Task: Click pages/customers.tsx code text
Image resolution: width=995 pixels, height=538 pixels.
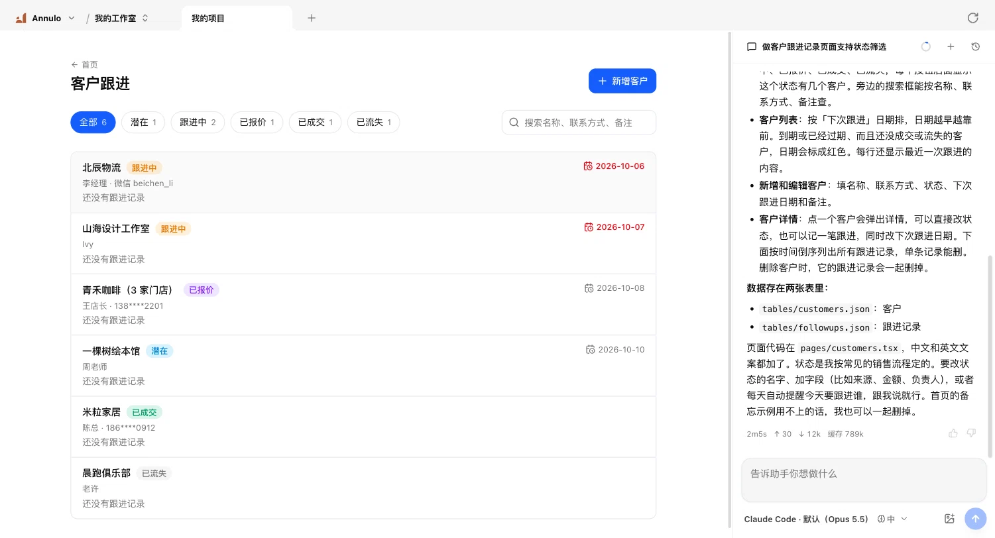Action: (x=849, y=348)
